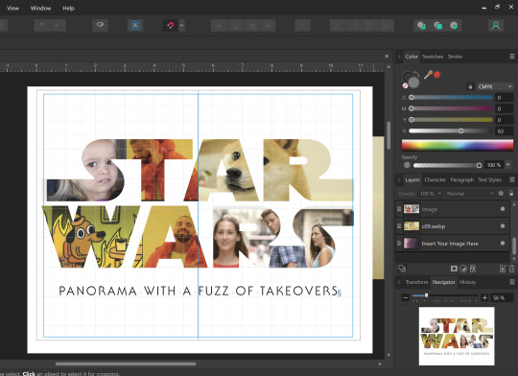Switch to the Transform tab
The width and height of the screenshot is (518, 376).
click(x=416, y=282)
